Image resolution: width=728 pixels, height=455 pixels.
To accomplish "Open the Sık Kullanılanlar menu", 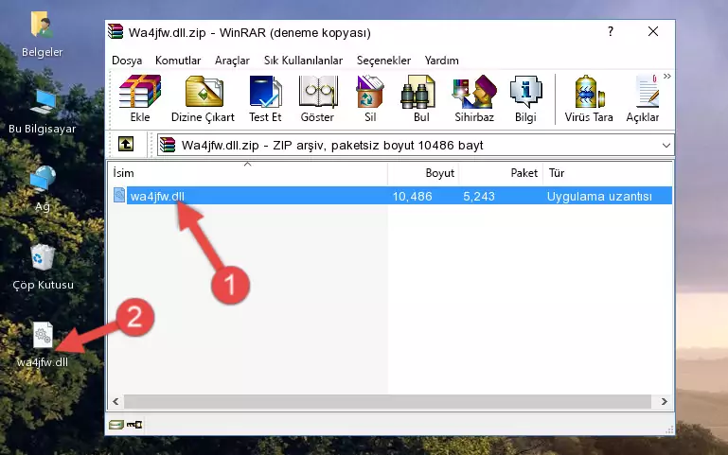I will 303,61.
